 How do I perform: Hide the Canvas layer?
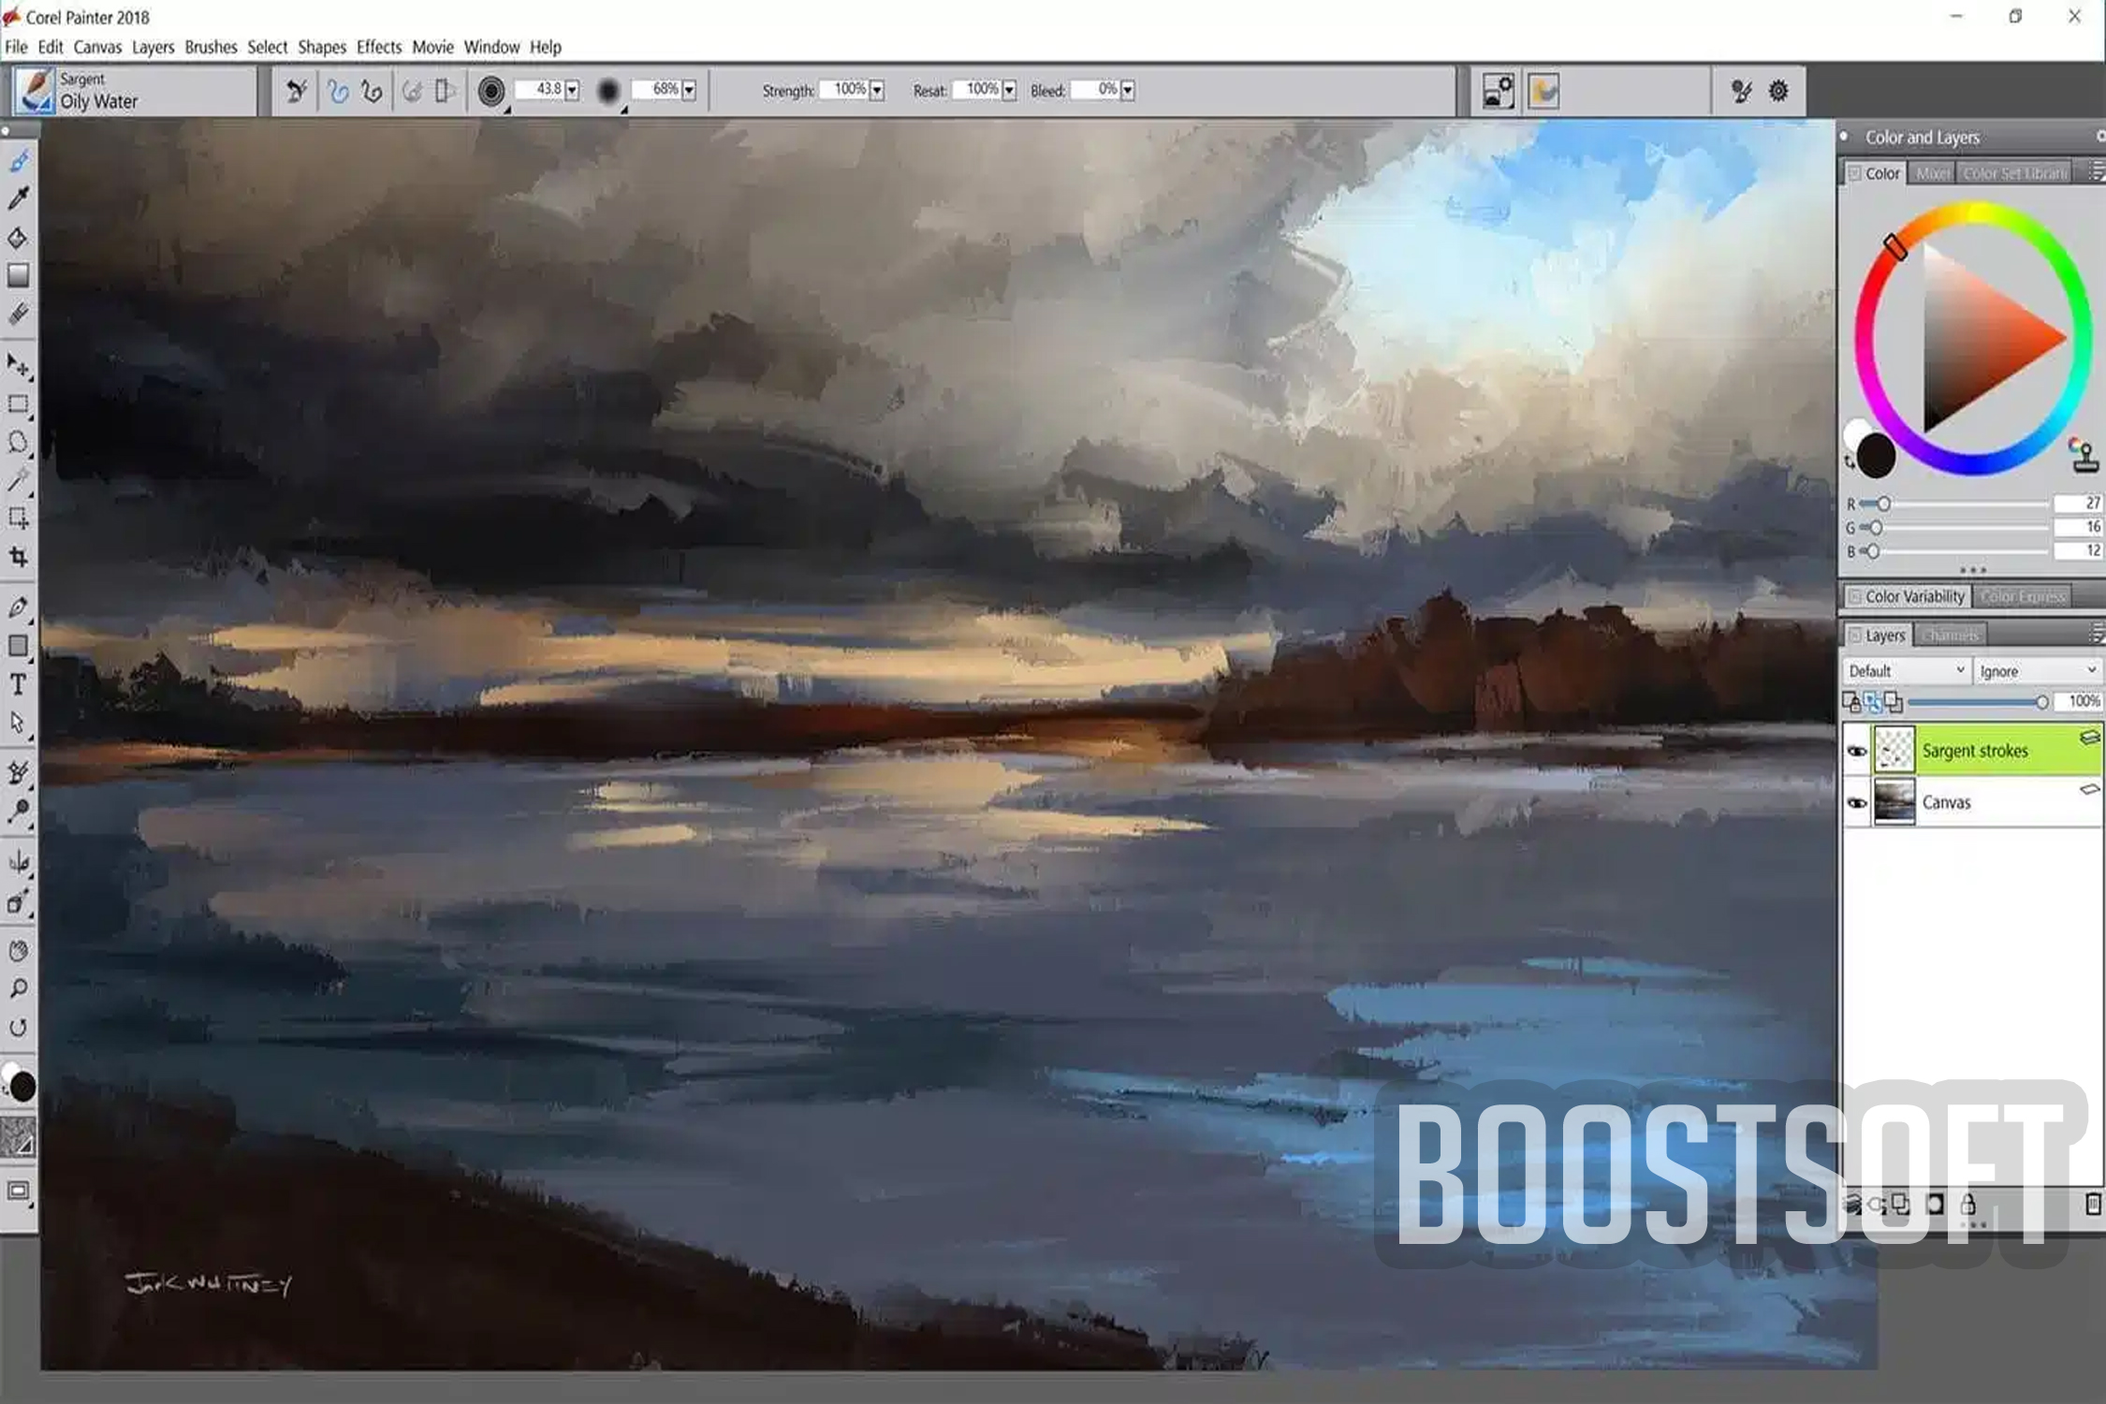(1857, 803)
